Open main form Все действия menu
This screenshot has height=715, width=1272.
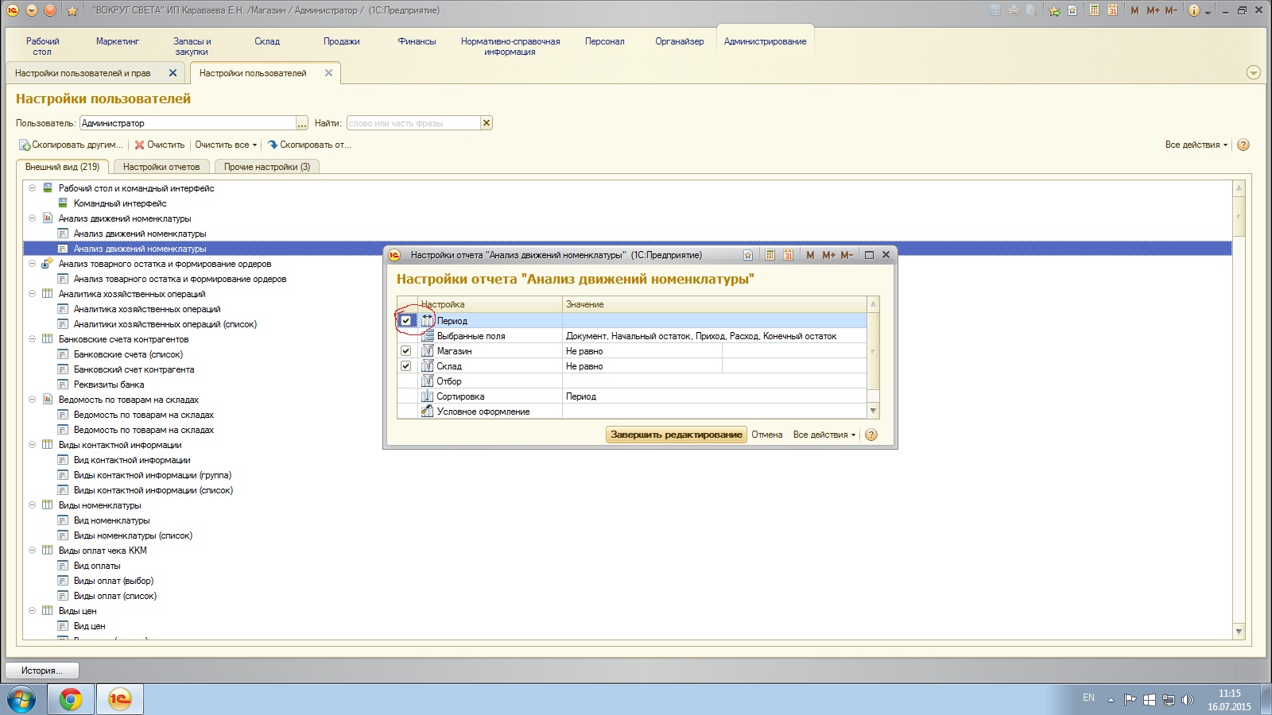[x=1196, y=145]
